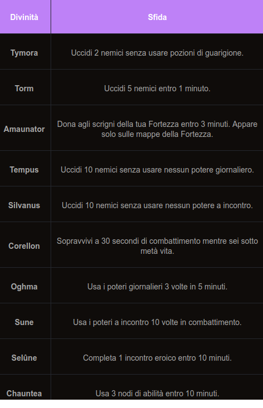Select the Silvanus deity name
The height and width of the screenshot is (408, 263).
click(x=24, y=205)
